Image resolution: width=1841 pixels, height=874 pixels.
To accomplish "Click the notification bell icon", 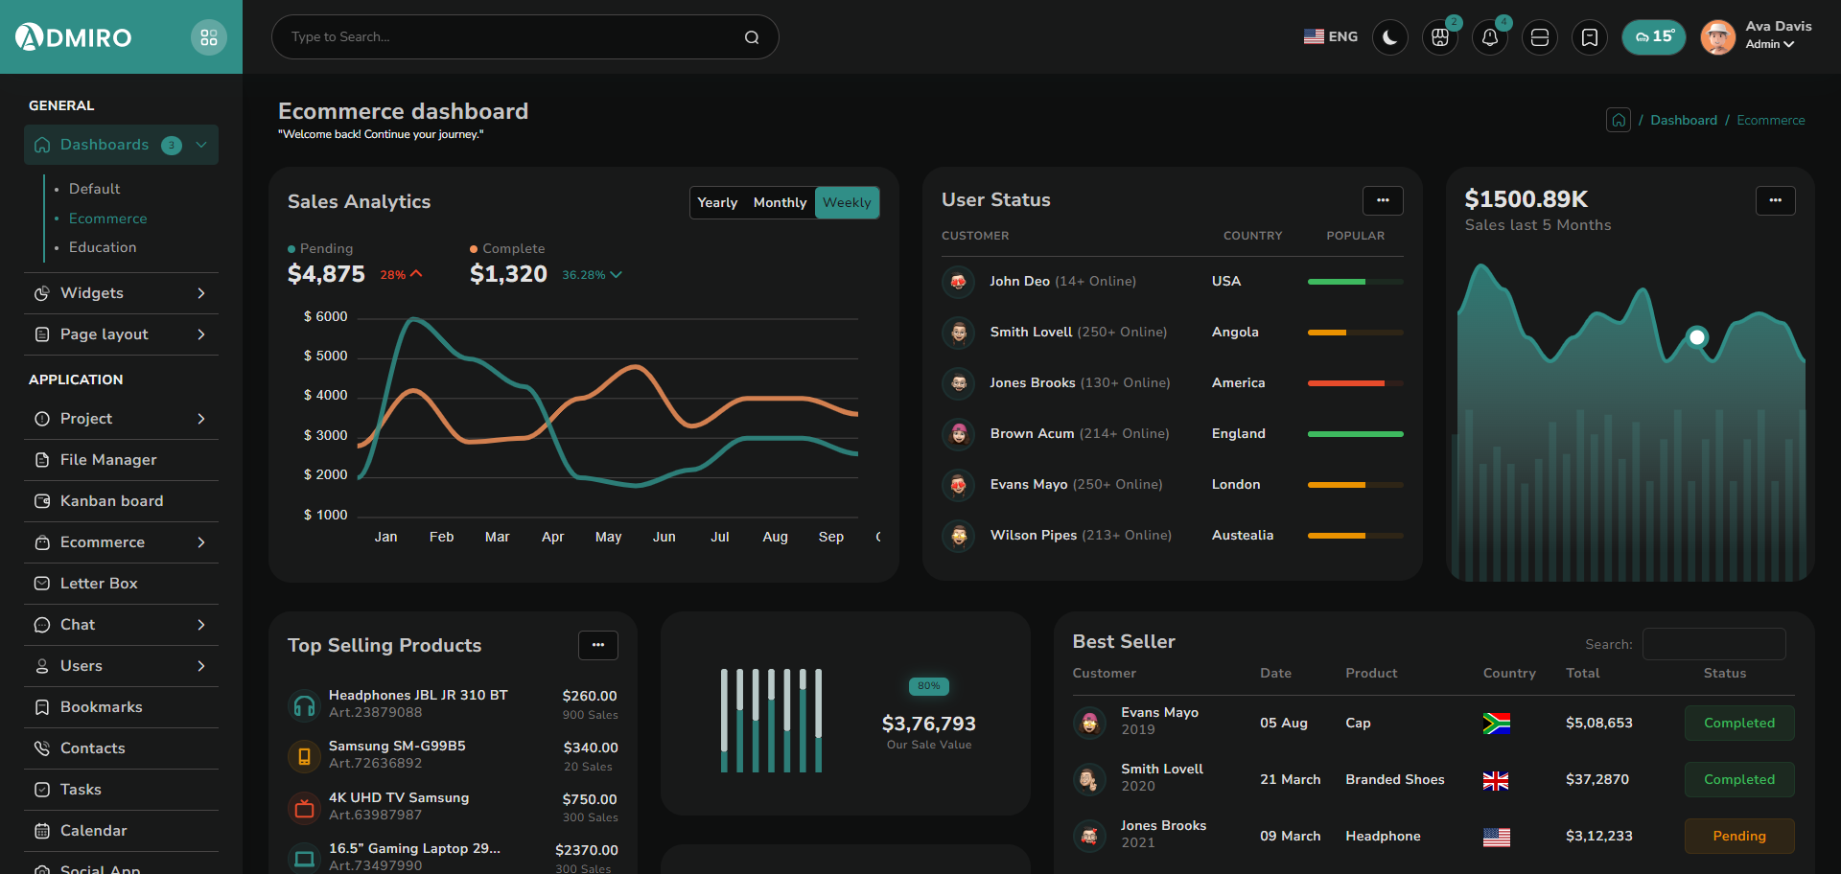I will point(1489,37).
